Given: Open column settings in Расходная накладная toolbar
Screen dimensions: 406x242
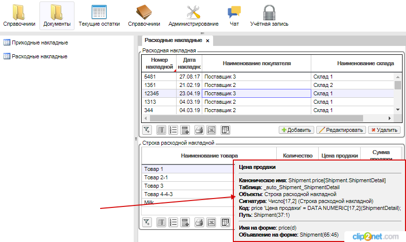Looking at the screenshot, I should (161, 130).
